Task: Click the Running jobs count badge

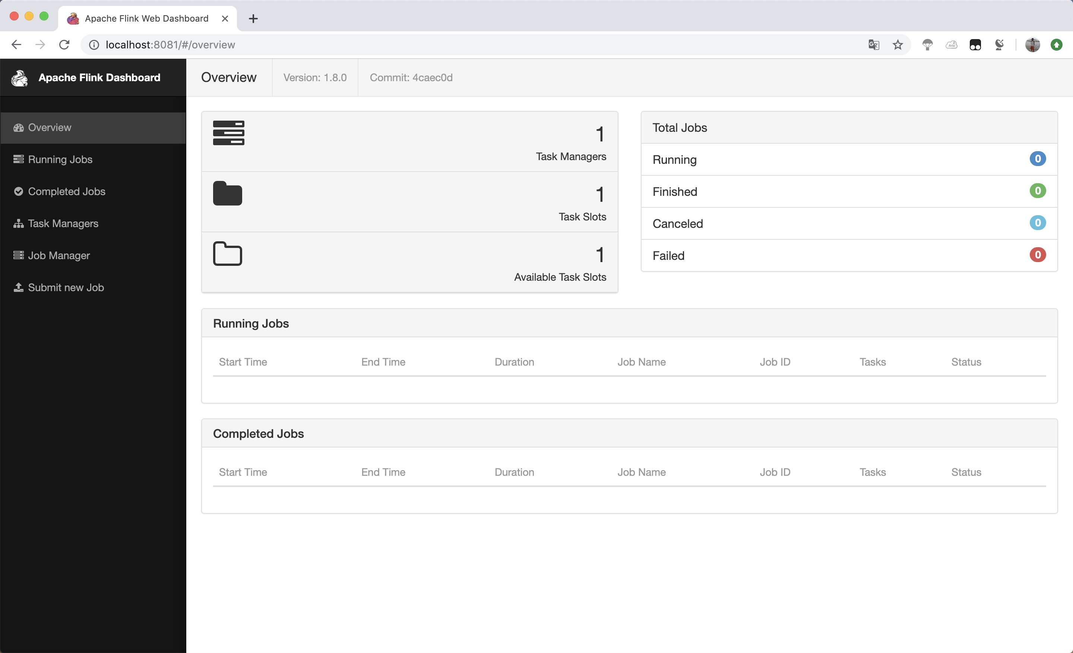Action: point(1037,159)
